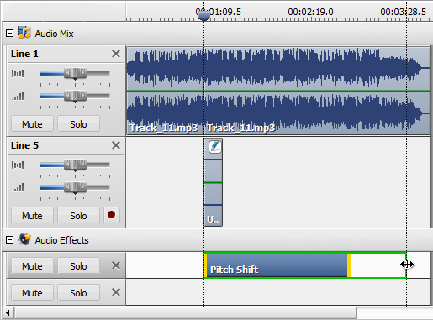Click Line 1 balance slider
This screenshot has height=320, width=433.
coord(75,74)
